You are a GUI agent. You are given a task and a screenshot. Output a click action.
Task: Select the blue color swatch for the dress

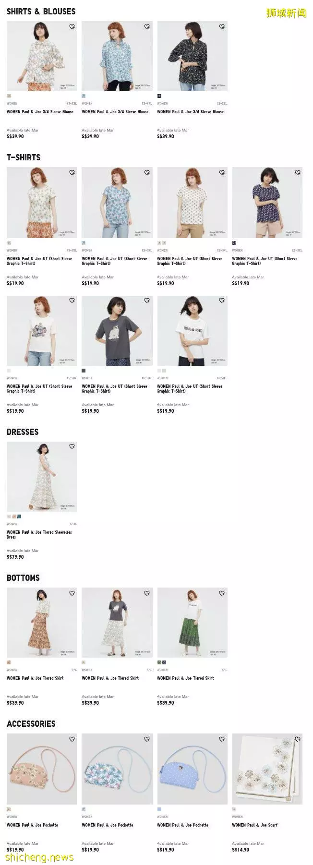click(x=19, y=517)
